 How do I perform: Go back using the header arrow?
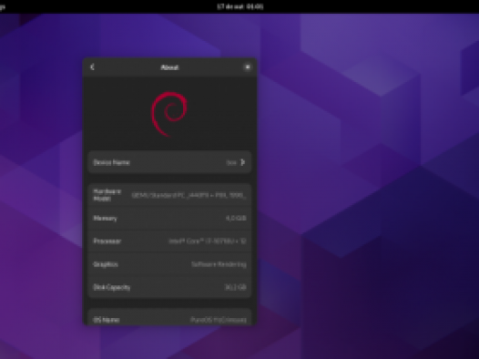(x=93, y=67)
